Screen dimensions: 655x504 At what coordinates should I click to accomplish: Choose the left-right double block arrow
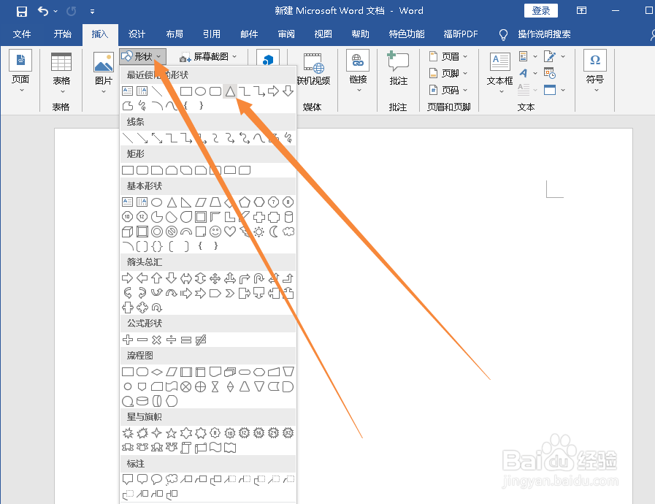186,278
